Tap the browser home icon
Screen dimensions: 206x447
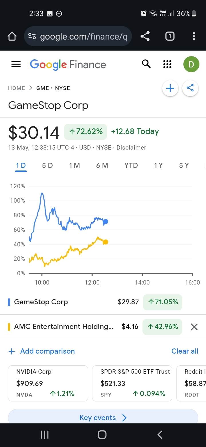click(12, 36)
